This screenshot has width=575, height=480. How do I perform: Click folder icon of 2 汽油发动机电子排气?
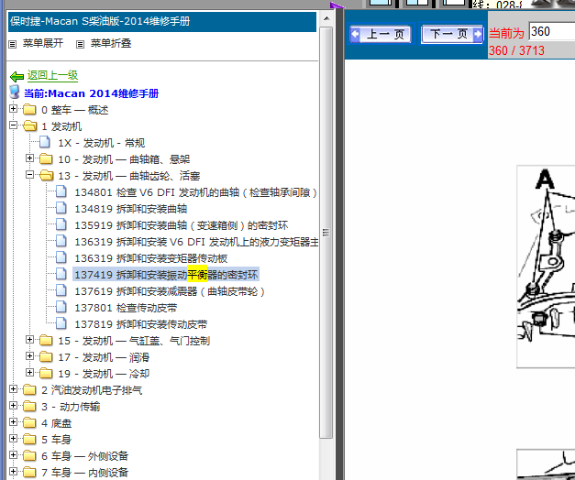tap(29, 389)
